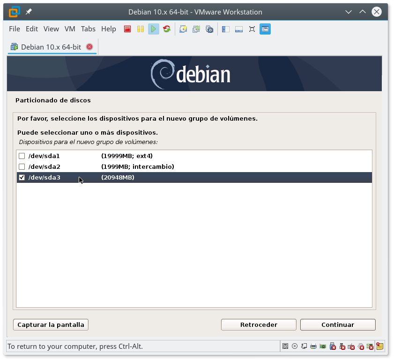Click the green Power On play icon
The width and height of the screenshot is (394, 361).
tap(154, 29)
